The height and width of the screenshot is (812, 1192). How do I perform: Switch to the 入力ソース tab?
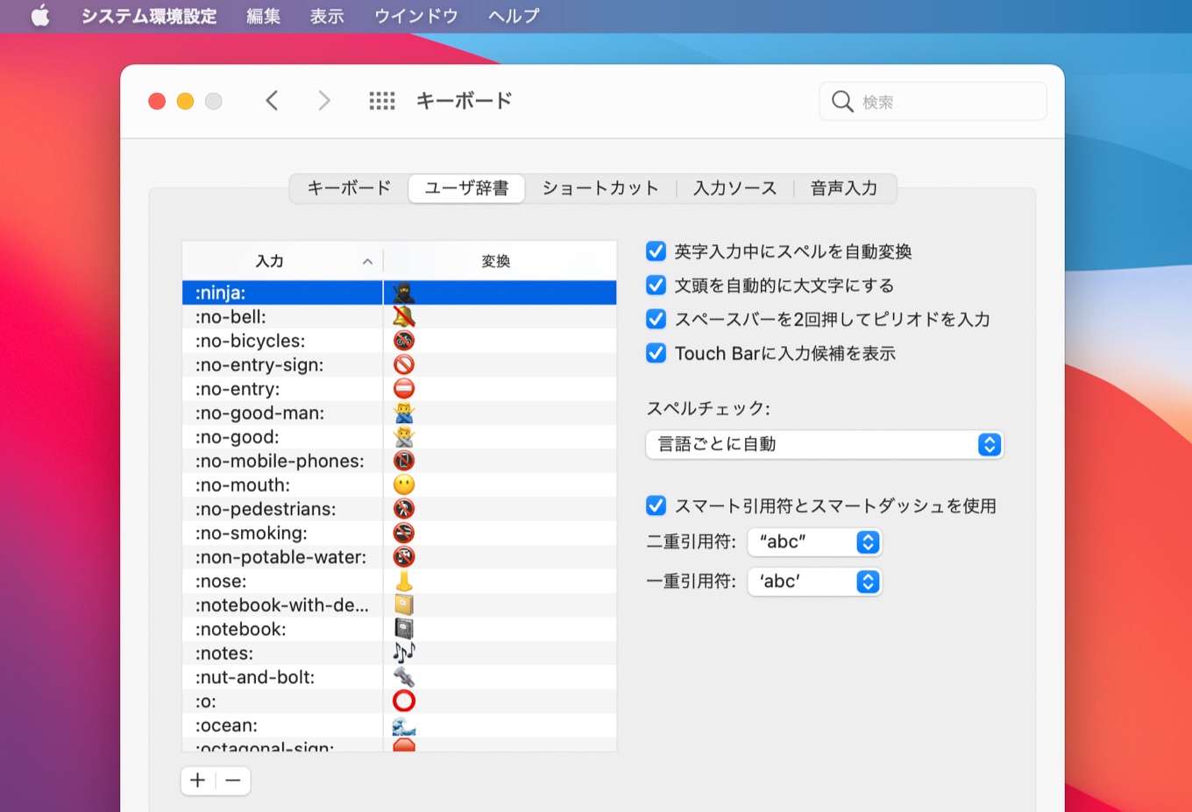coord(735,188)
